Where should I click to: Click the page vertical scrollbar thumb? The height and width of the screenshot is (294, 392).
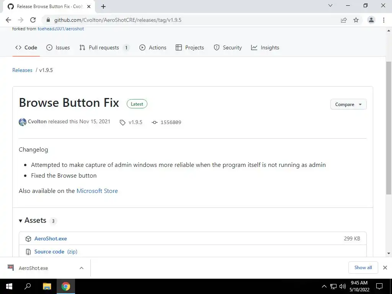coord(389,128)
